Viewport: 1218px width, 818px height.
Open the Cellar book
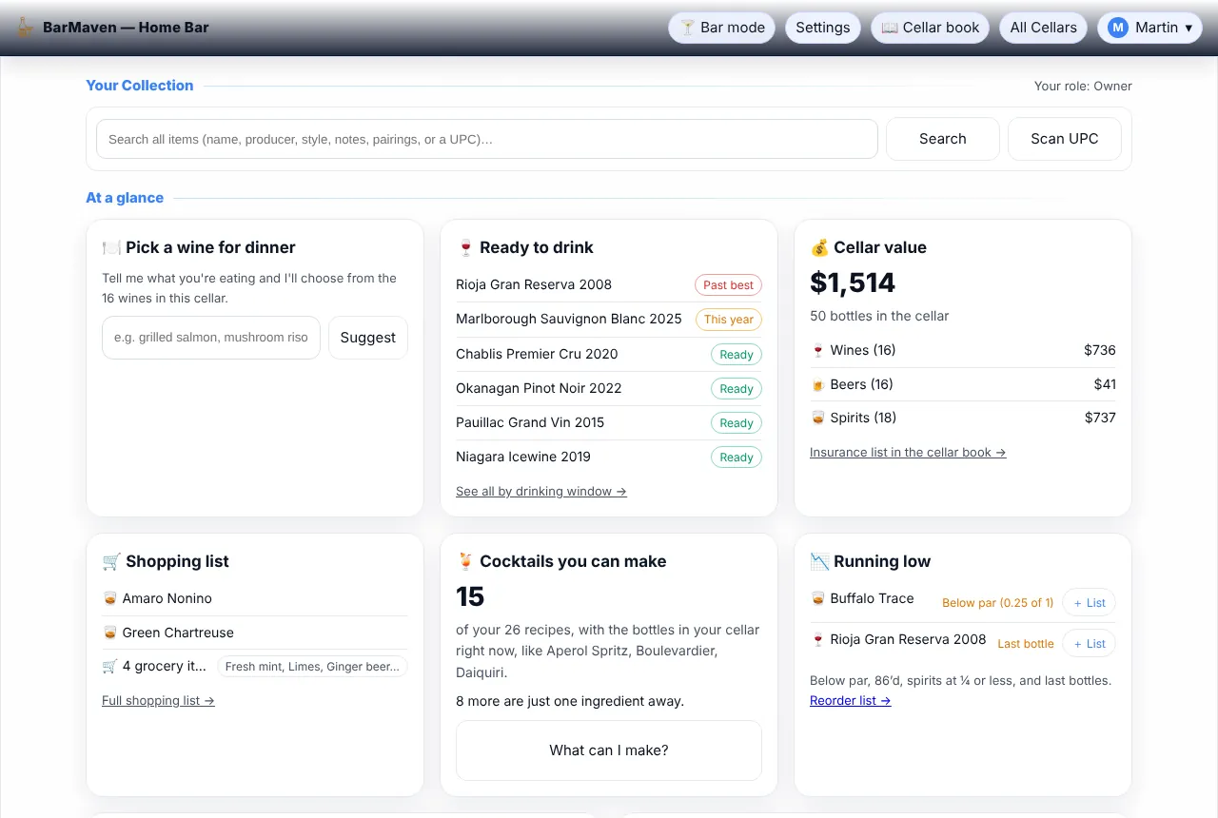(x=931, y=28)
